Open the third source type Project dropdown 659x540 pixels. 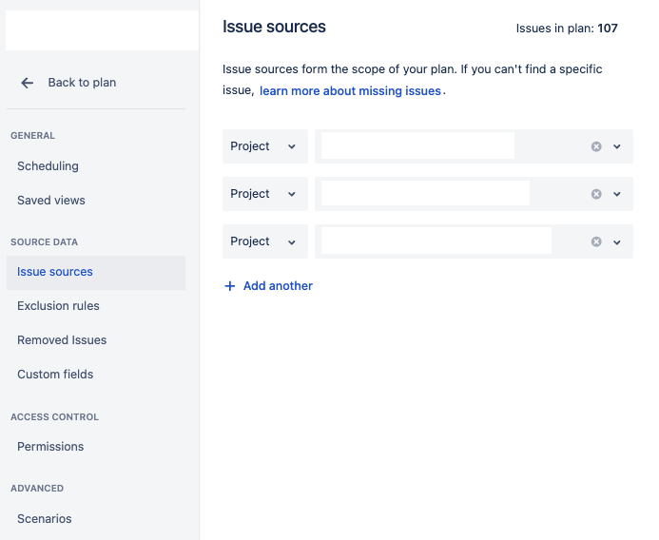(x=265, y=241)
